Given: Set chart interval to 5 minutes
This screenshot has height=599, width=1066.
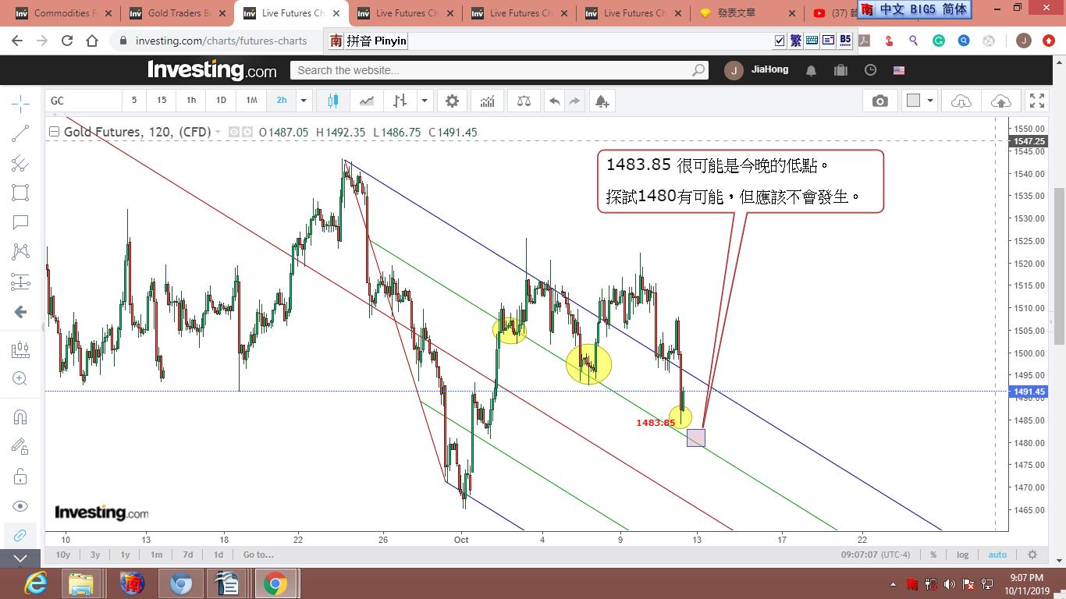Looking at the screenshot, I should coord(134,100).
